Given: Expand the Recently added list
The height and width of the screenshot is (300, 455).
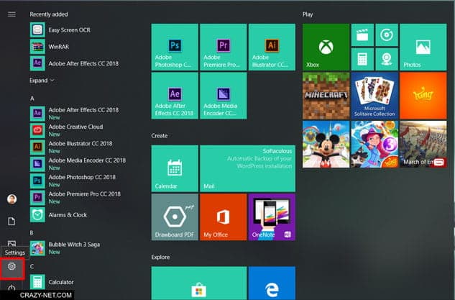Looking at the screenshot, I should point(42,81).
